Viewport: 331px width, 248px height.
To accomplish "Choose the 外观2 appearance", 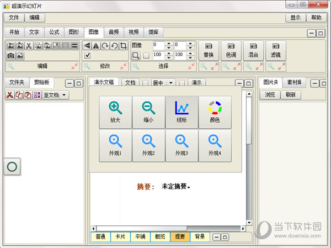I will click(148, 145).
